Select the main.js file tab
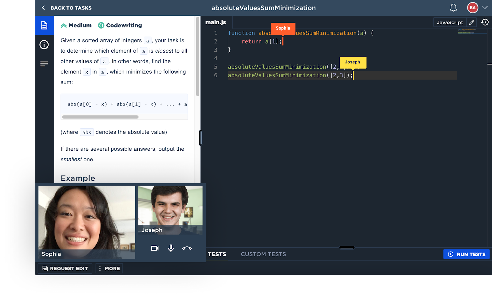Viewport: 492px width, 298px height. [x=216, y=22]
